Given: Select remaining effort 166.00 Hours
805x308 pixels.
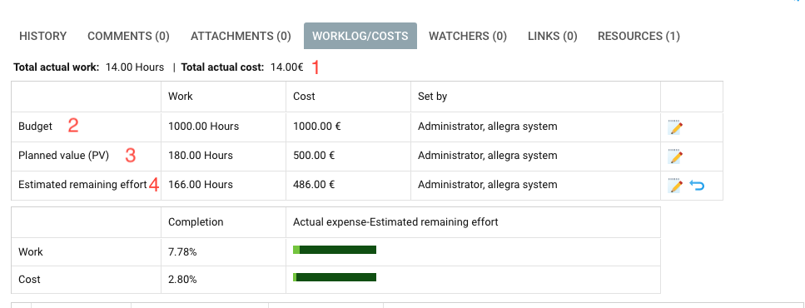Looking at the screenshot, I should (201, 185).
